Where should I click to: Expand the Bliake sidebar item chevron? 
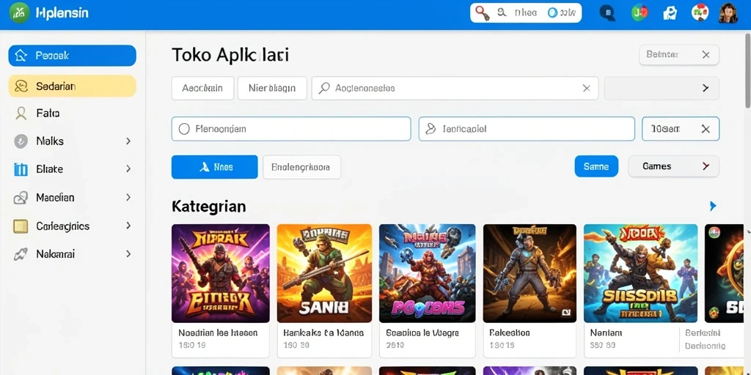(x=128, y=169)
